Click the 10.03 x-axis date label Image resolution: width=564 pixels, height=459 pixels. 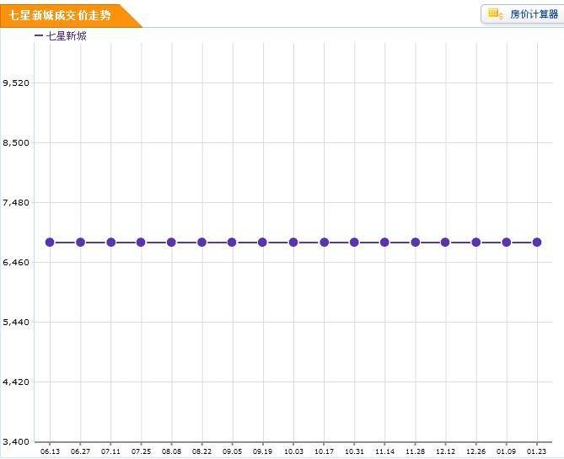(x=293, y=451)
